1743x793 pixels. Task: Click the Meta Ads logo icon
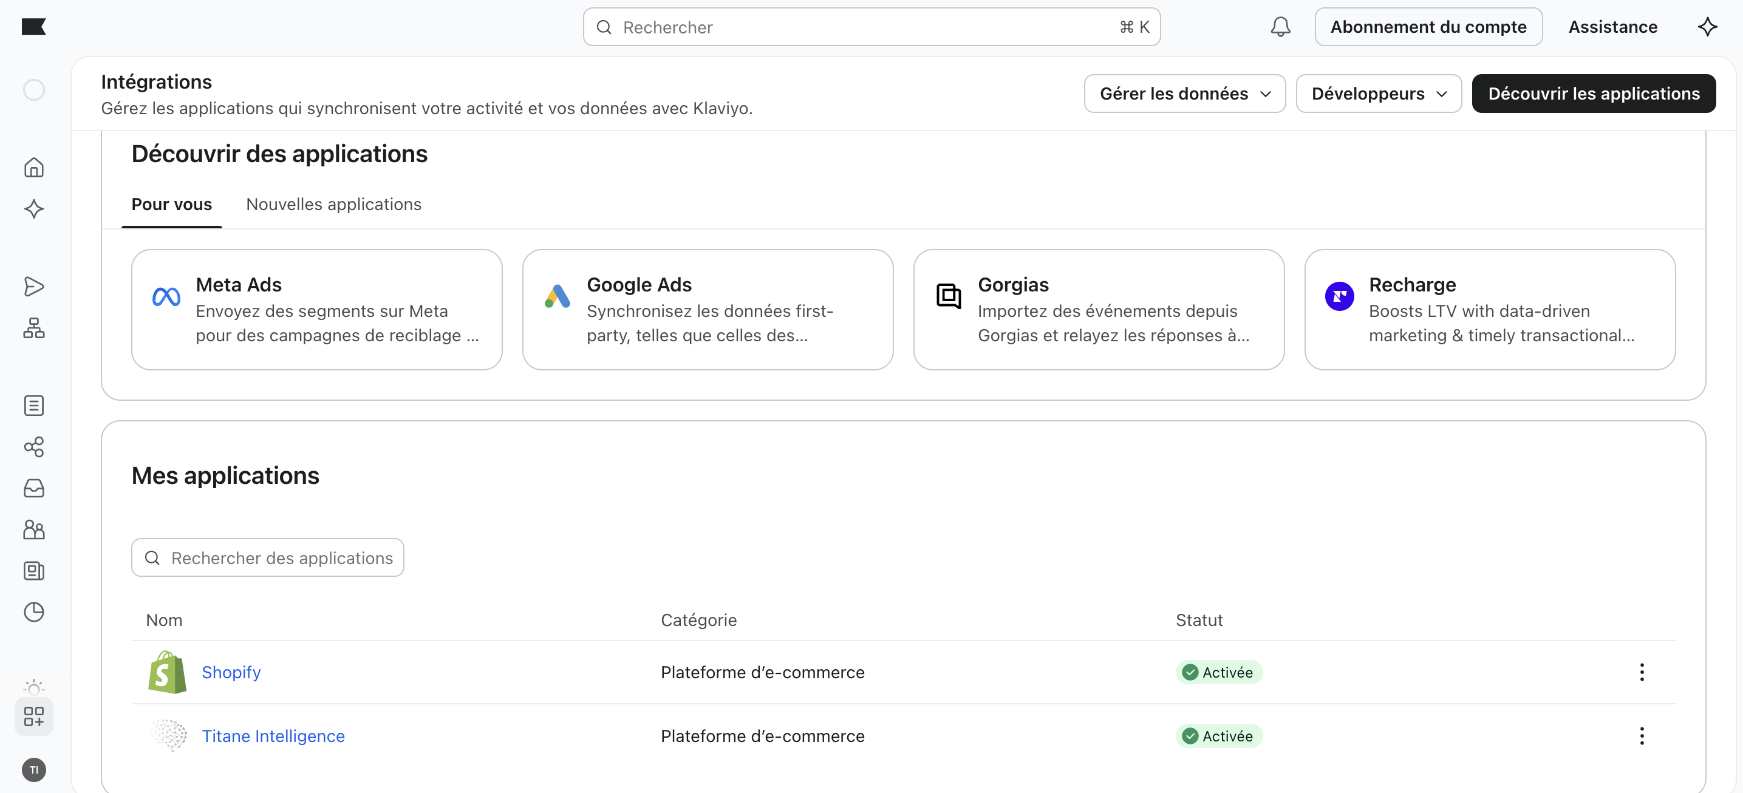click(x=166, y=296)
